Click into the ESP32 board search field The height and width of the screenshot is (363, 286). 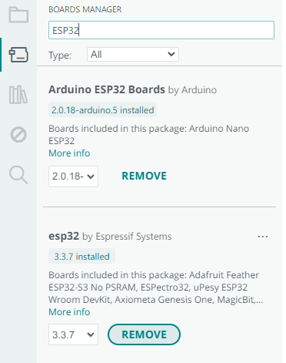161,30
